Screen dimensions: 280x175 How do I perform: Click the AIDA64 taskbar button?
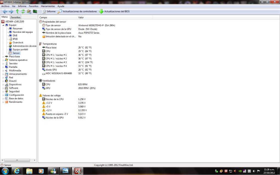[77, 171]
